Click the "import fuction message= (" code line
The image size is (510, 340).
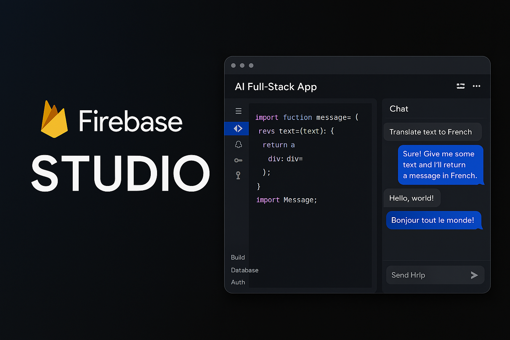pos(307,118)
